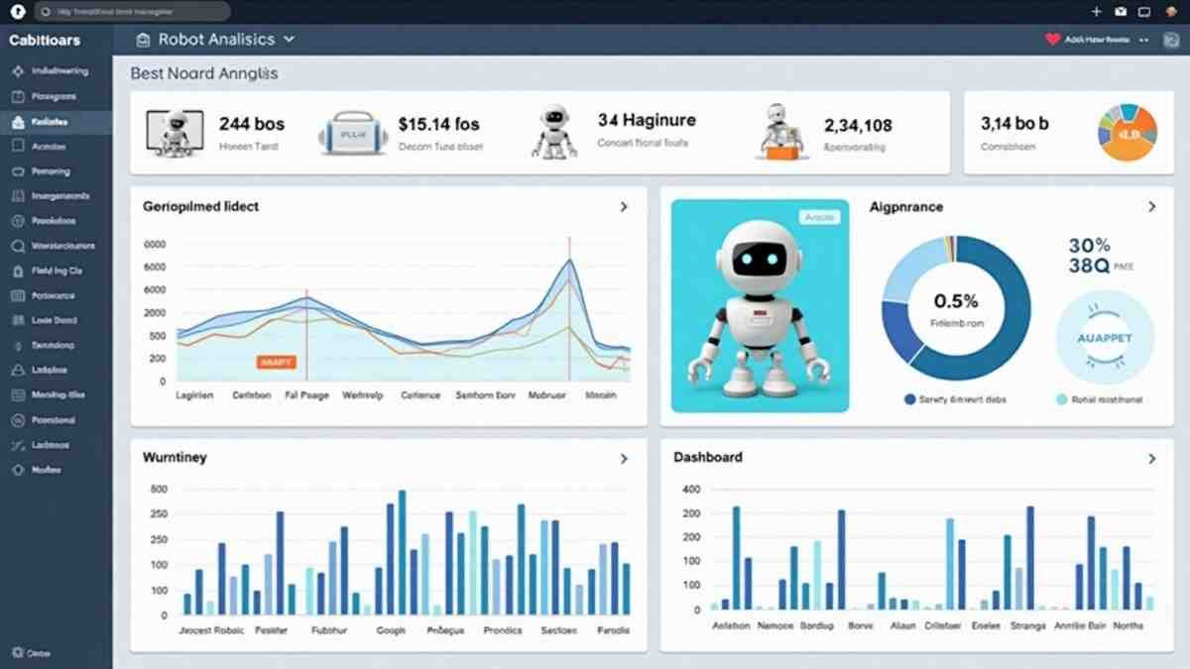Click the screen icon beside the user avatar
The height and width of the screenshot is (669, 1190).
[x=1144, y=12]
